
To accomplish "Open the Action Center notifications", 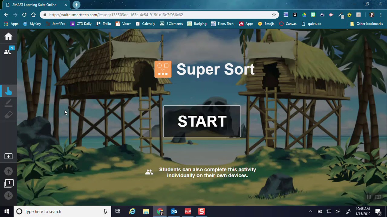I will point(378,211).
